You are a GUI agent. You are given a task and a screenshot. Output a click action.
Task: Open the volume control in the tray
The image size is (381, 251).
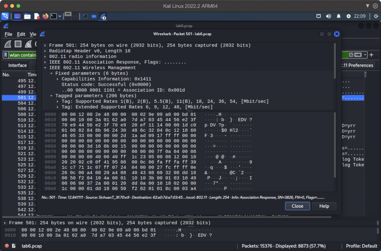[329, 16]
